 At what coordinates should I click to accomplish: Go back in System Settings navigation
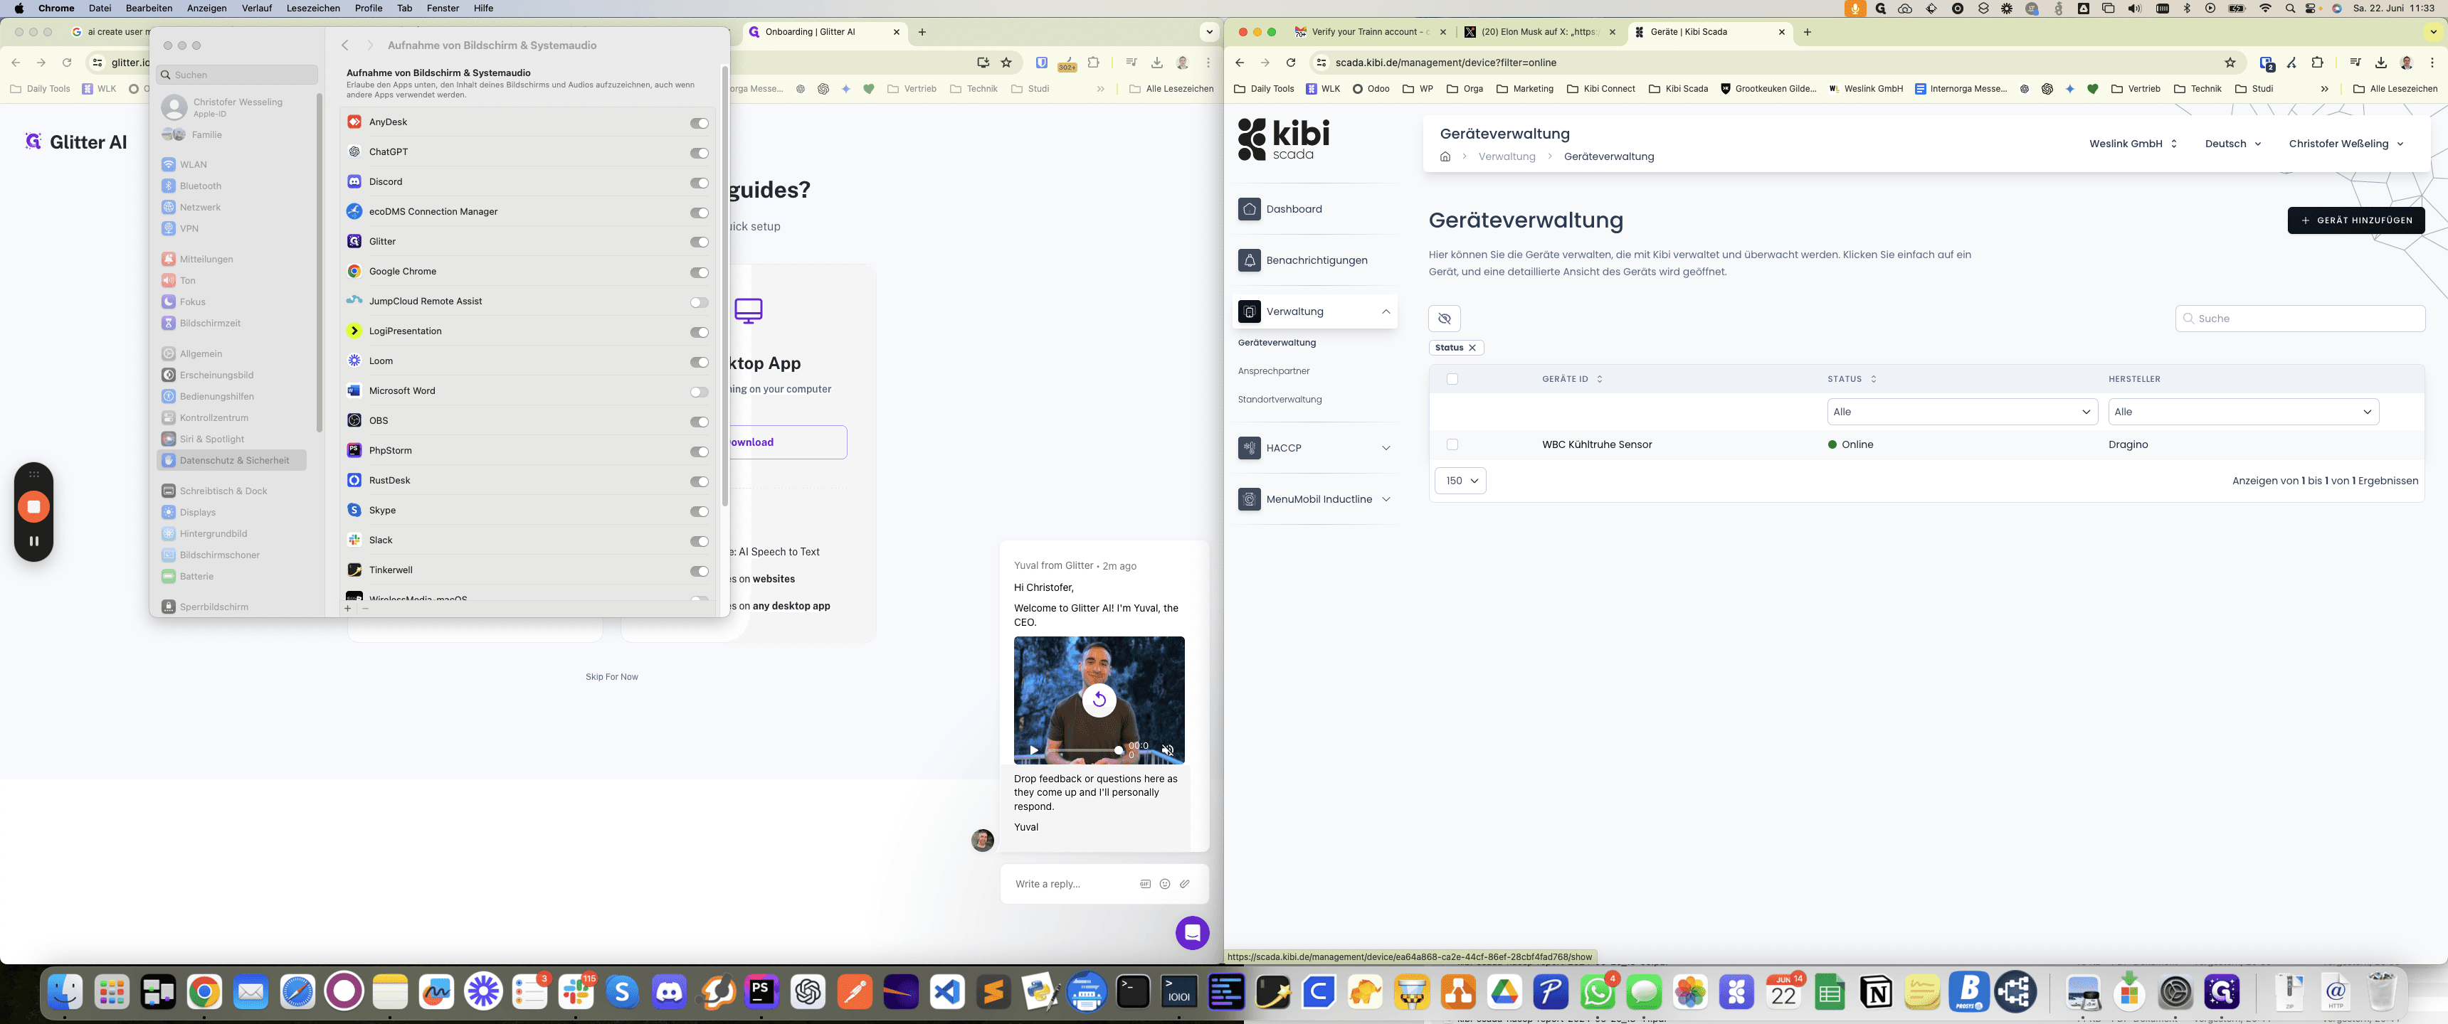(345, 46)
